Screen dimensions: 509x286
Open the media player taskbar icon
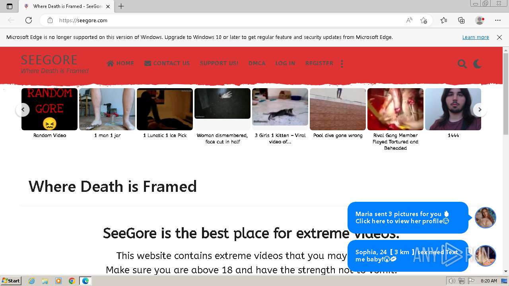pyautogui.click(x=58, y=281)
